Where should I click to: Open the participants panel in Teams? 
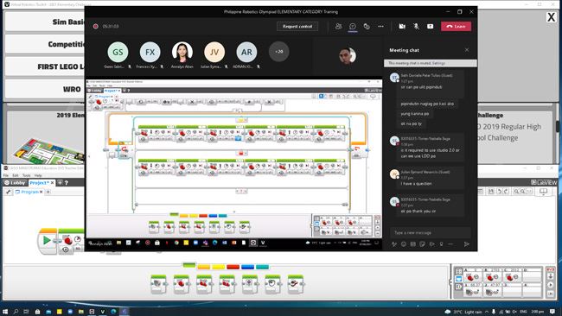click(338, 26)
